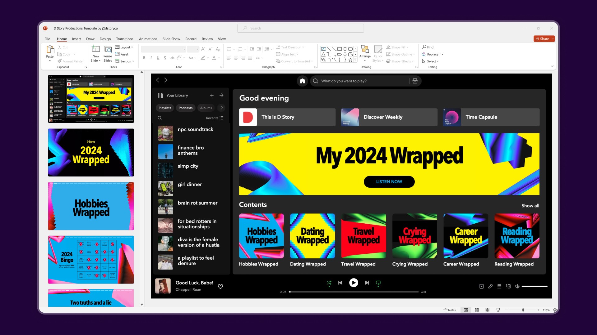The image size is (597, 335).
Task: Open the Transitions tab
Action: [x=124, y=39]
